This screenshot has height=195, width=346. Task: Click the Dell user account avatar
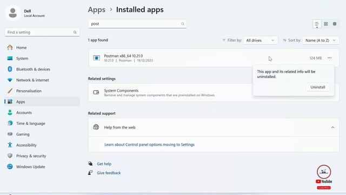[x=13, y=13]
